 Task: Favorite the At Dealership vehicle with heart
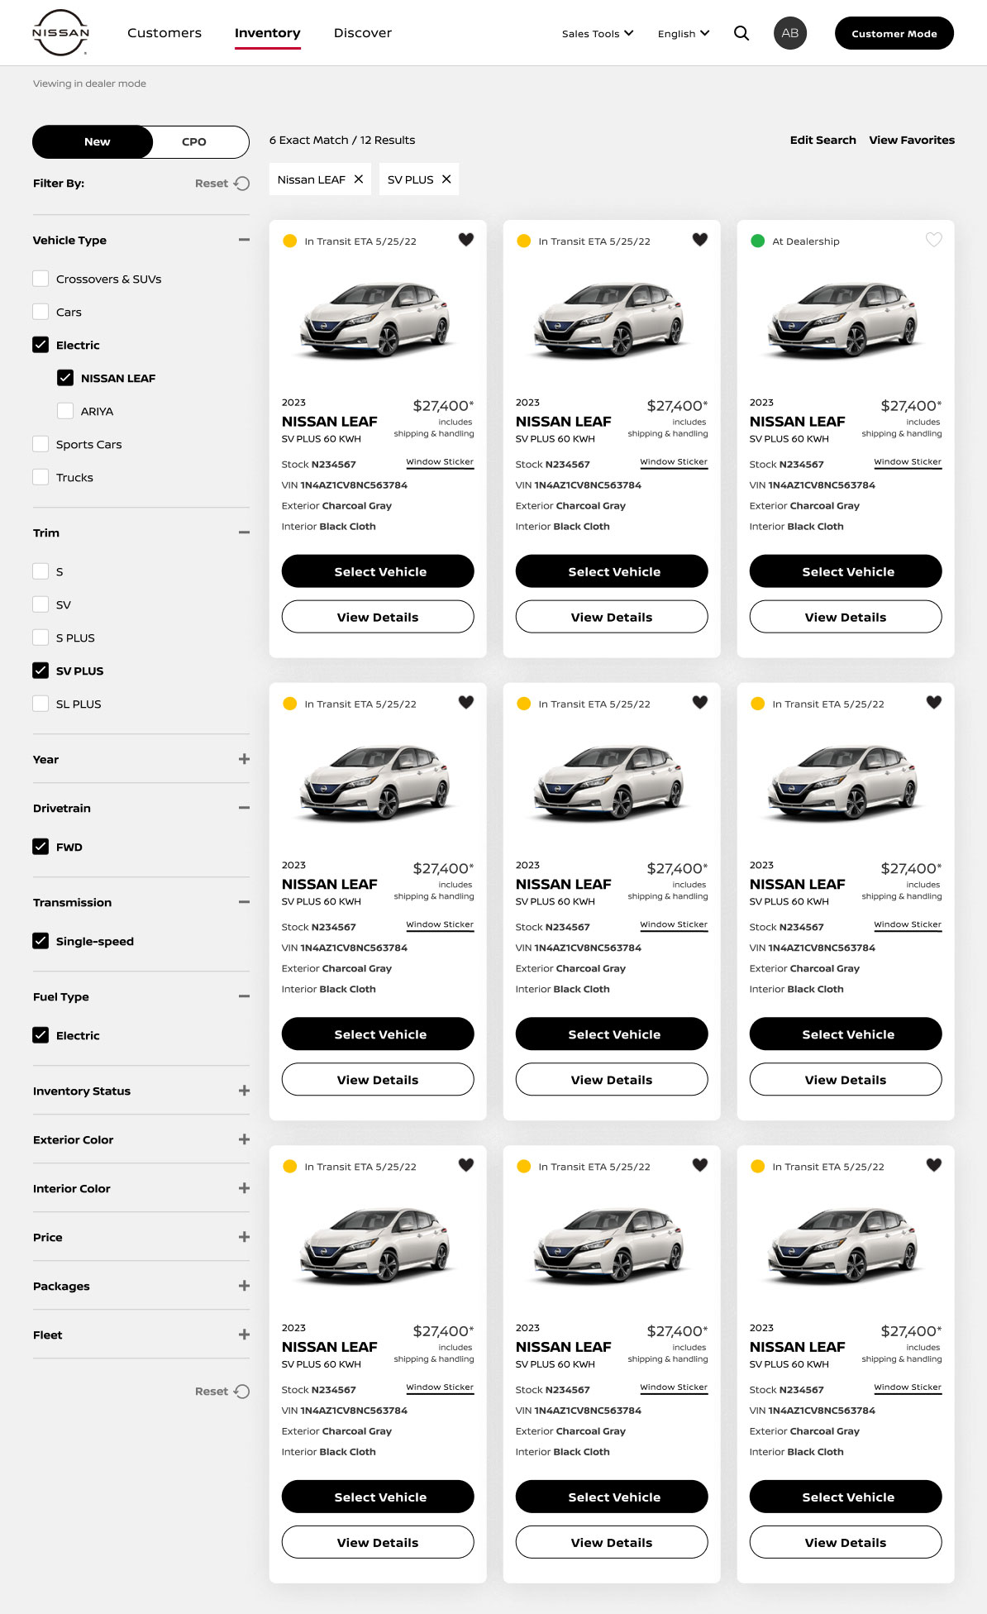coord(933,241)
